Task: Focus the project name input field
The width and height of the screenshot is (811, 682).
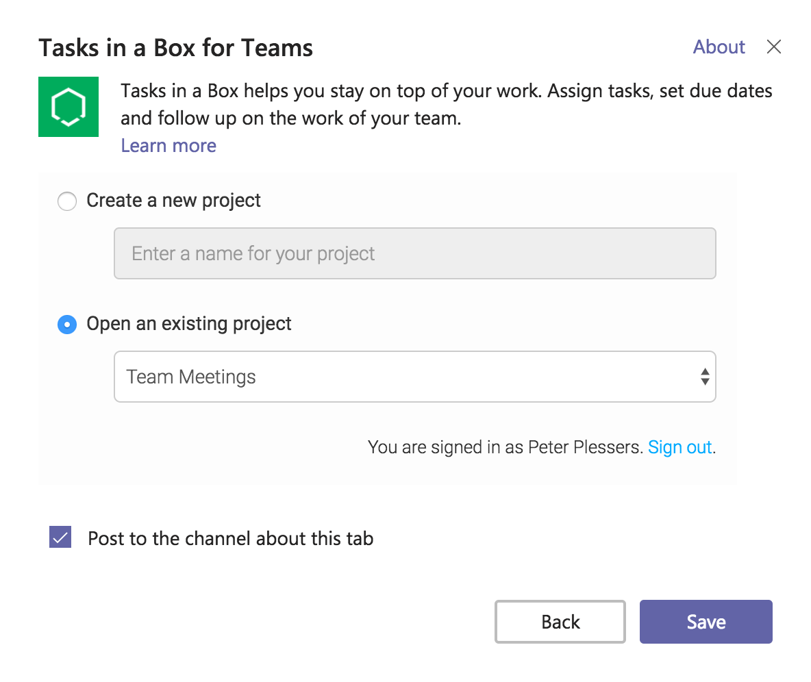Action: tap(414, 253)
